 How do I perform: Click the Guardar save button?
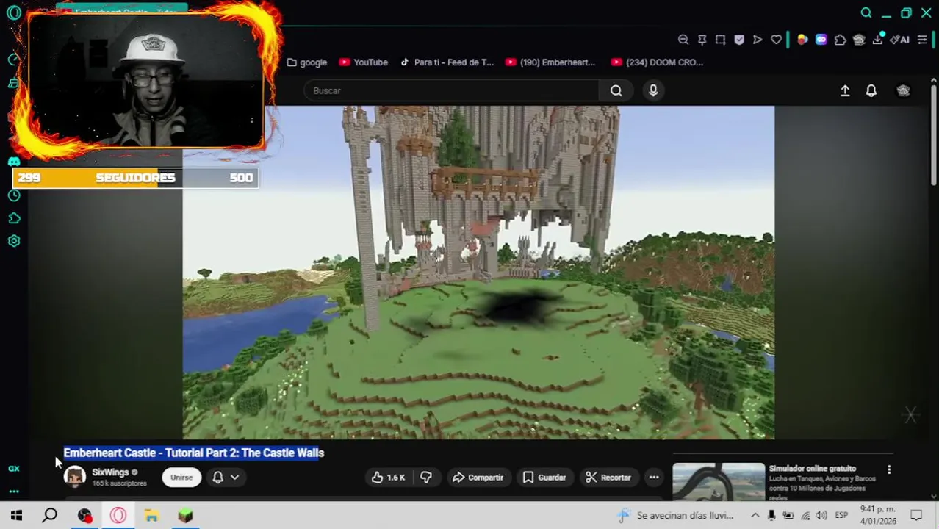(x=544, y=478)
